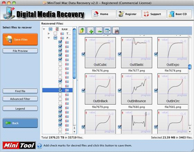194x152 pixels.
Task: Click the Support lifebuoy icon
Action: 146,14
